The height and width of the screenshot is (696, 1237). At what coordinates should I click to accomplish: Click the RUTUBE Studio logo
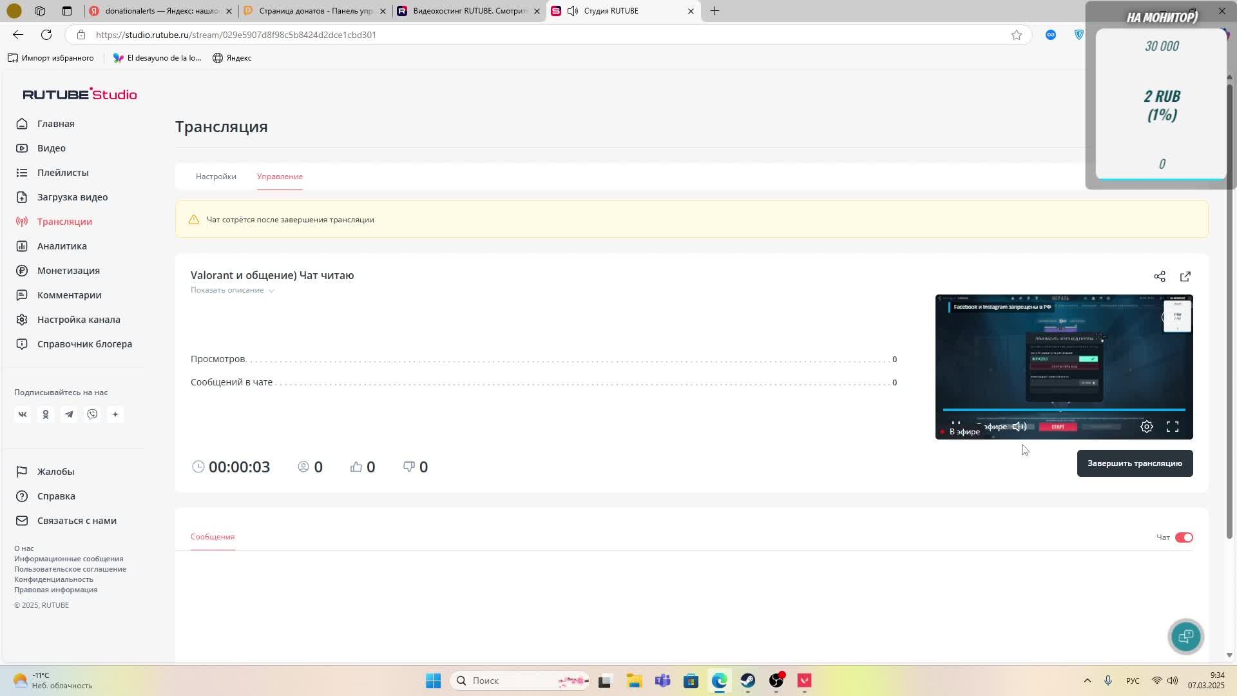[80, 94]
